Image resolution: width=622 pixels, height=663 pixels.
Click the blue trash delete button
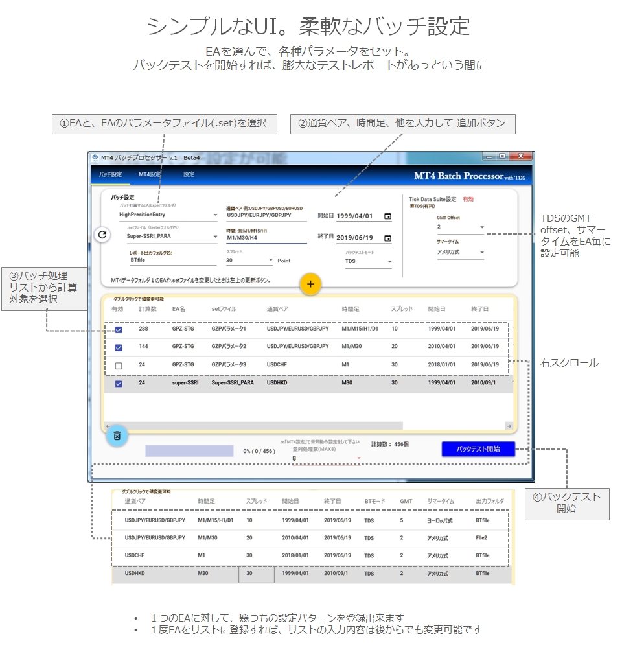117,436
